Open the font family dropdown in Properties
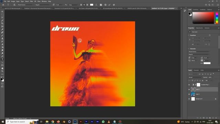The image size is (220, 124). 199,52
